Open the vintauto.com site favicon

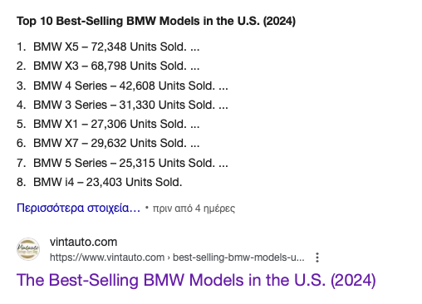28,249
